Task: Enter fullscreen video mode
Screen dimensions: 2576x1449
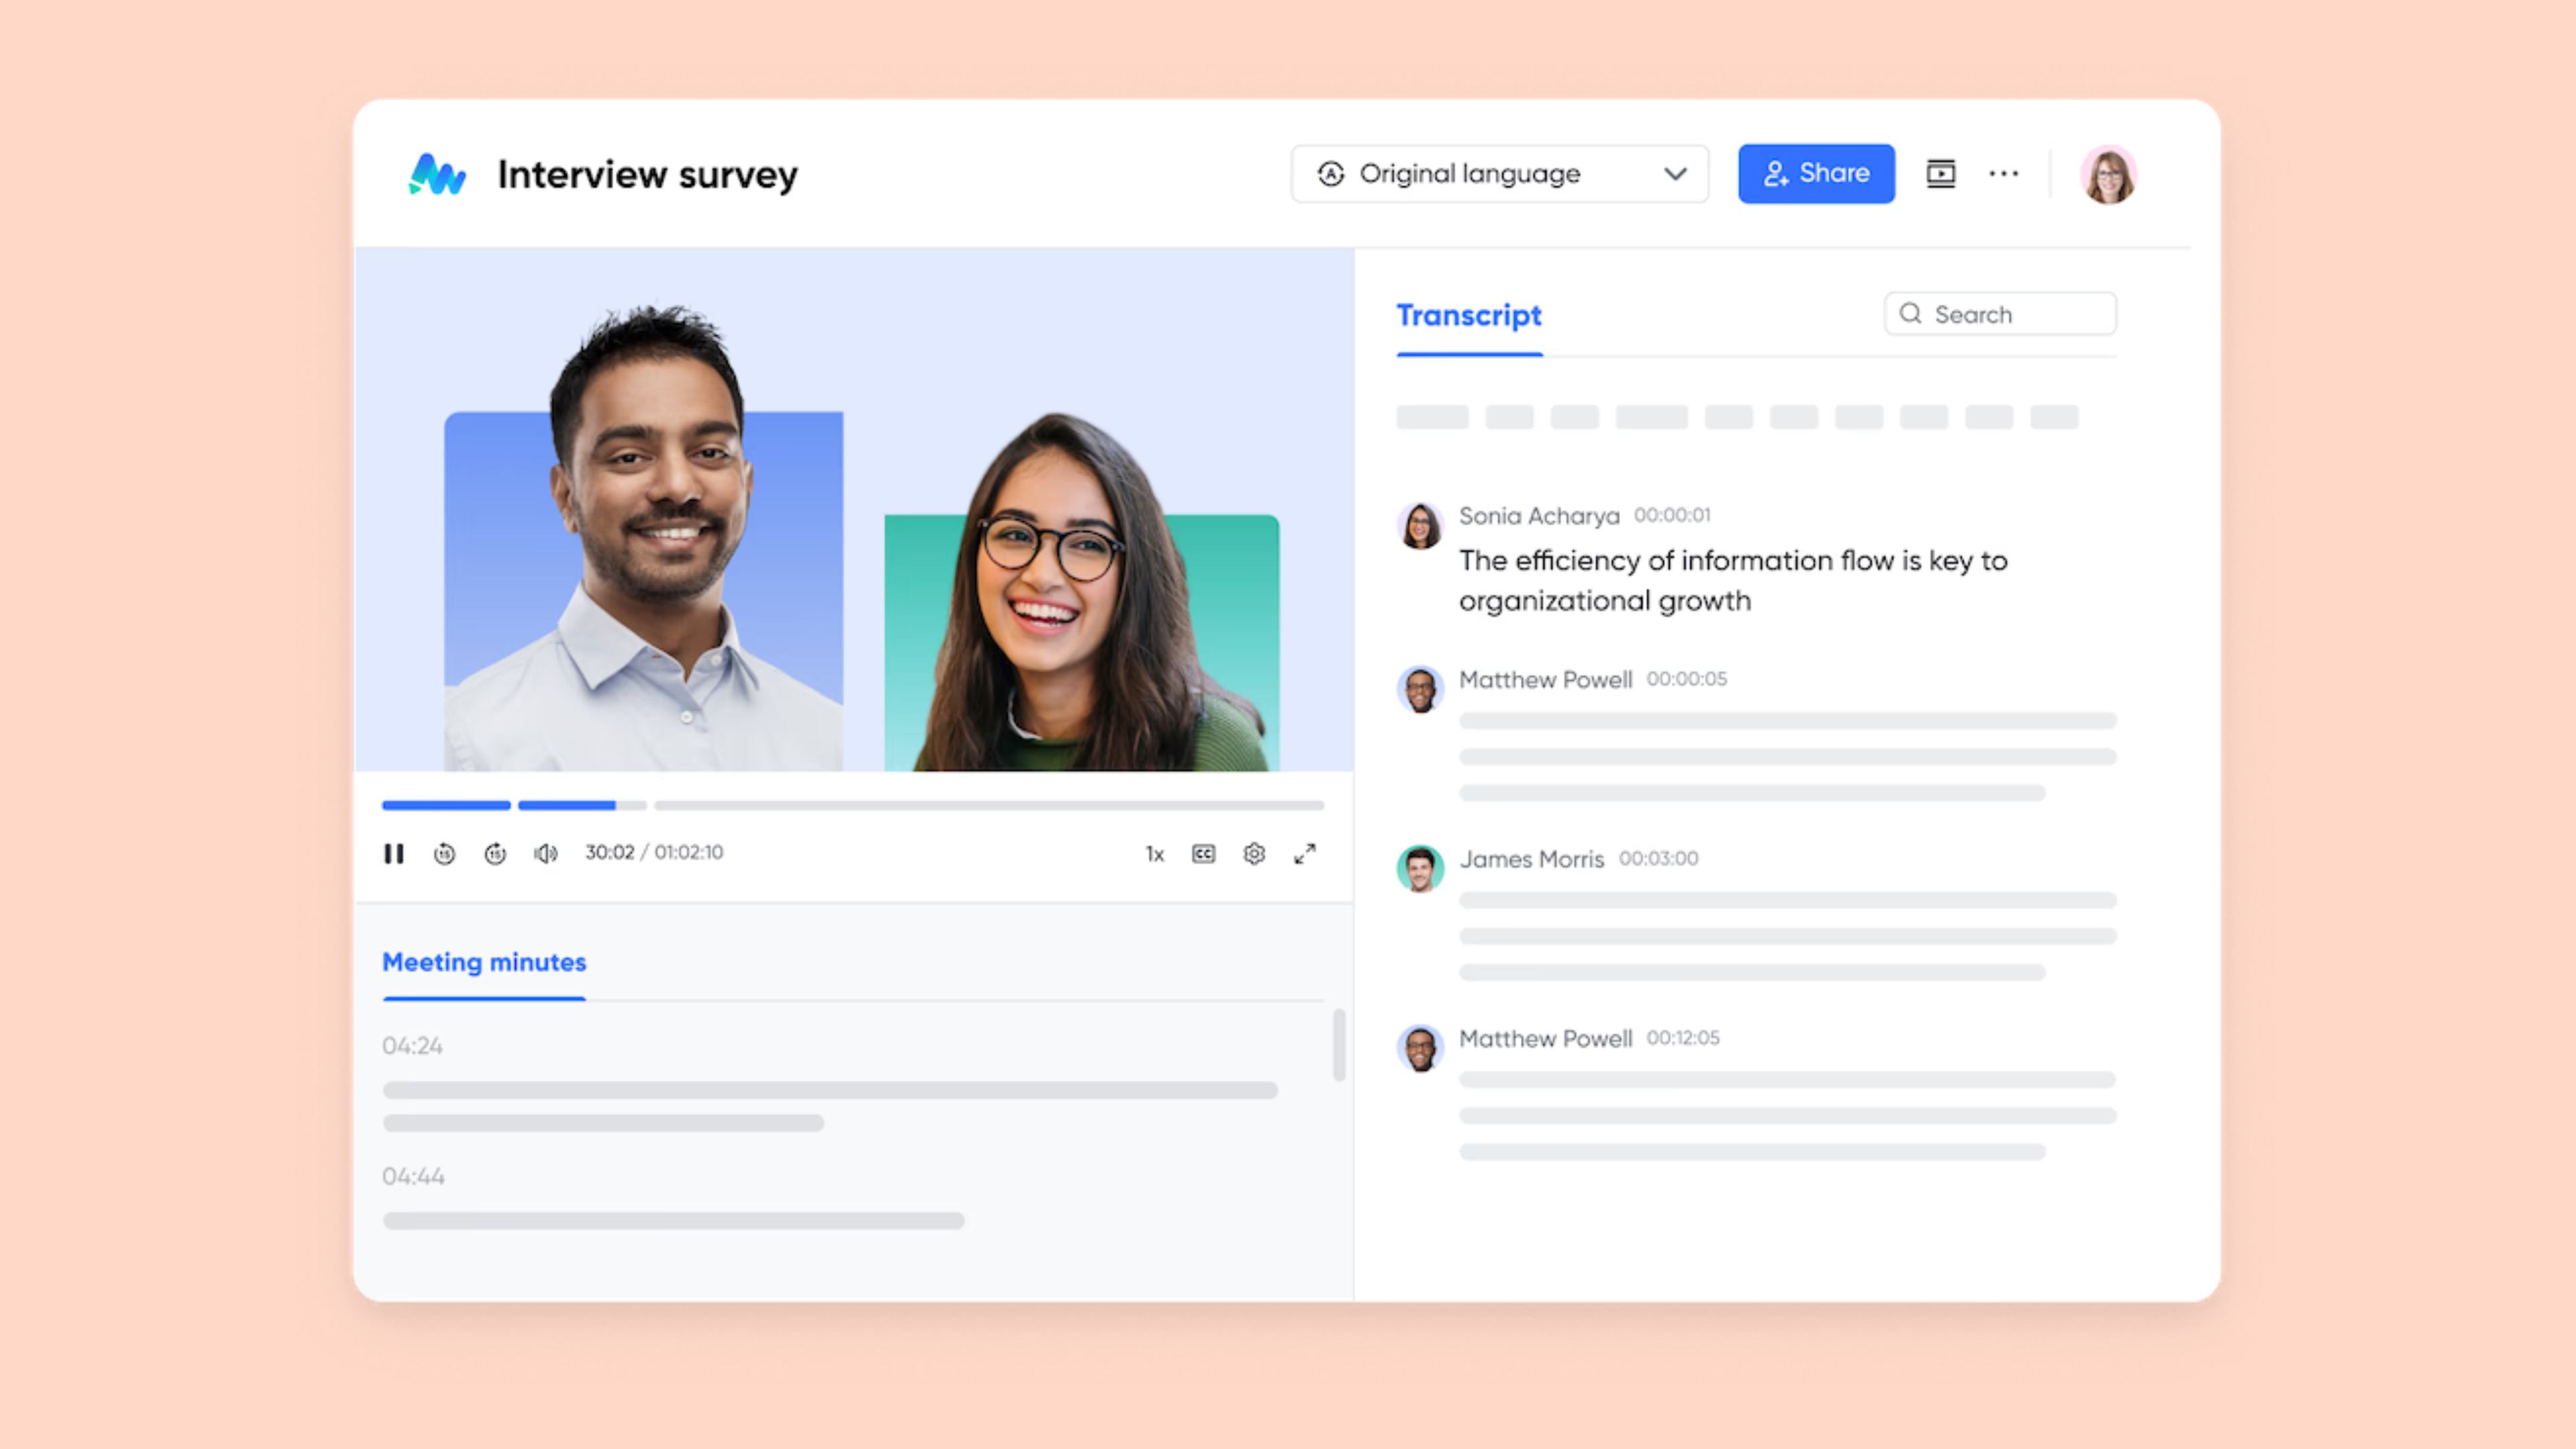Action: (x=1305, y=853)
